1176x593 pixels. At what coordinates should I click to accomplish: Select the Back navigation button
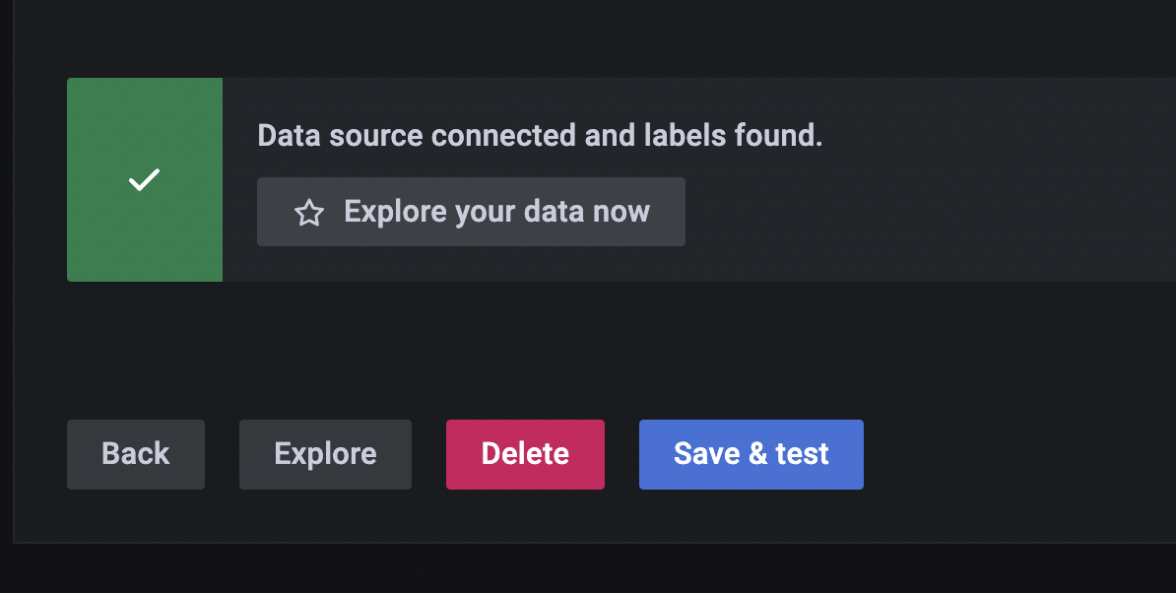point(135,454)
